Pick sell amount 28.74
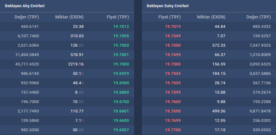Image resolution: width=276 pixels, height=135 pixels. coord(220,83)
